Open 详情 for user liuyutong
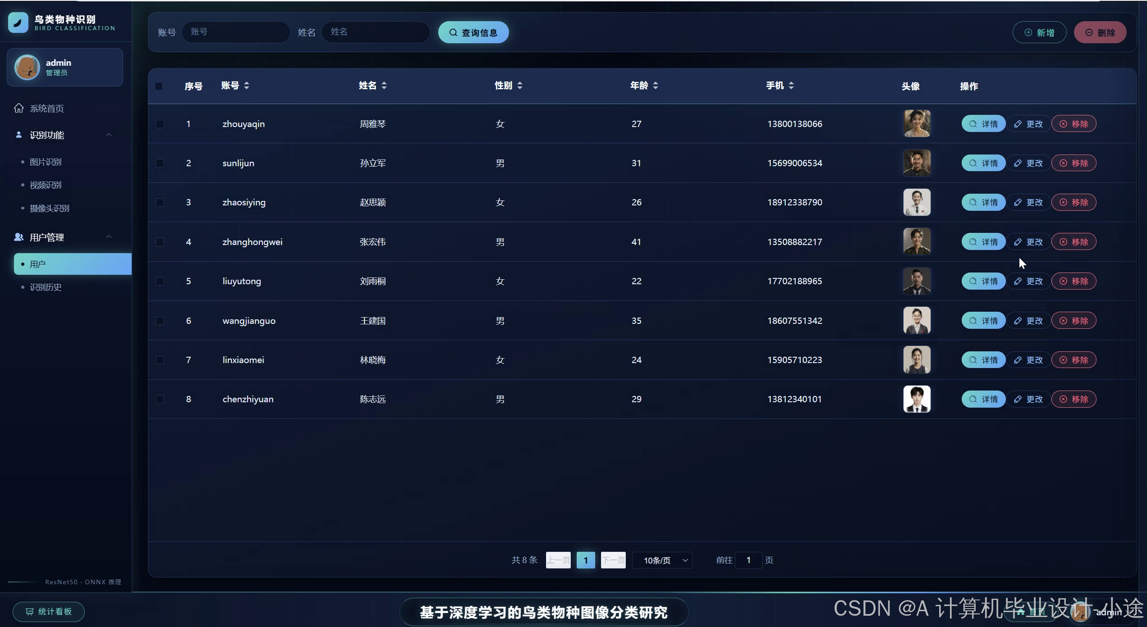Viewport: 1147px width, 627px height. [x=983, y=281]
